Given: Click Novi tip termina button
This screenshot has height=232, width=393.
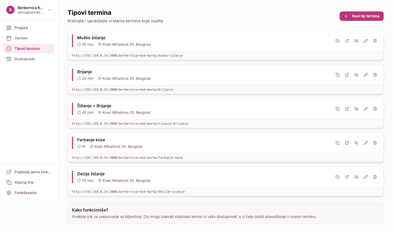Looking at the screenshot, I should point(361,16).
